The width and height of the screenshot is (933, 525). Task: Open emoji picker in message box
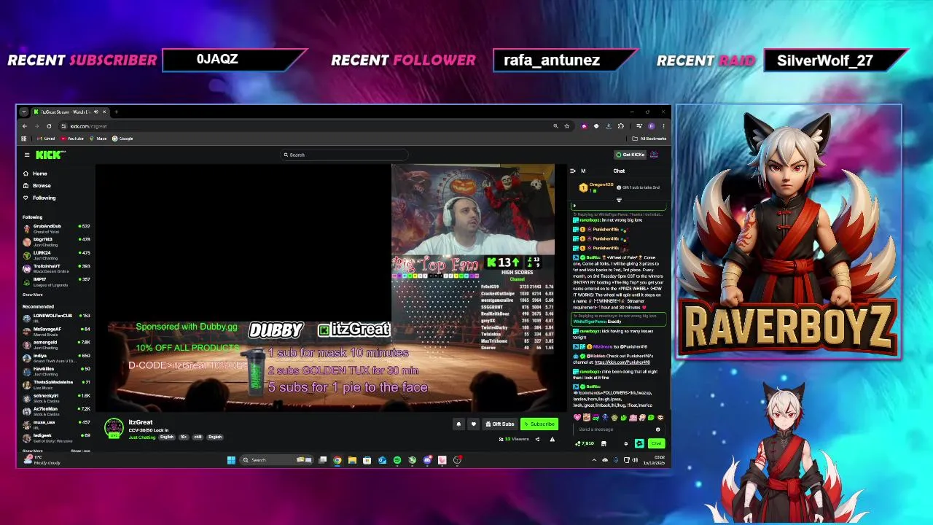[657, 429]
